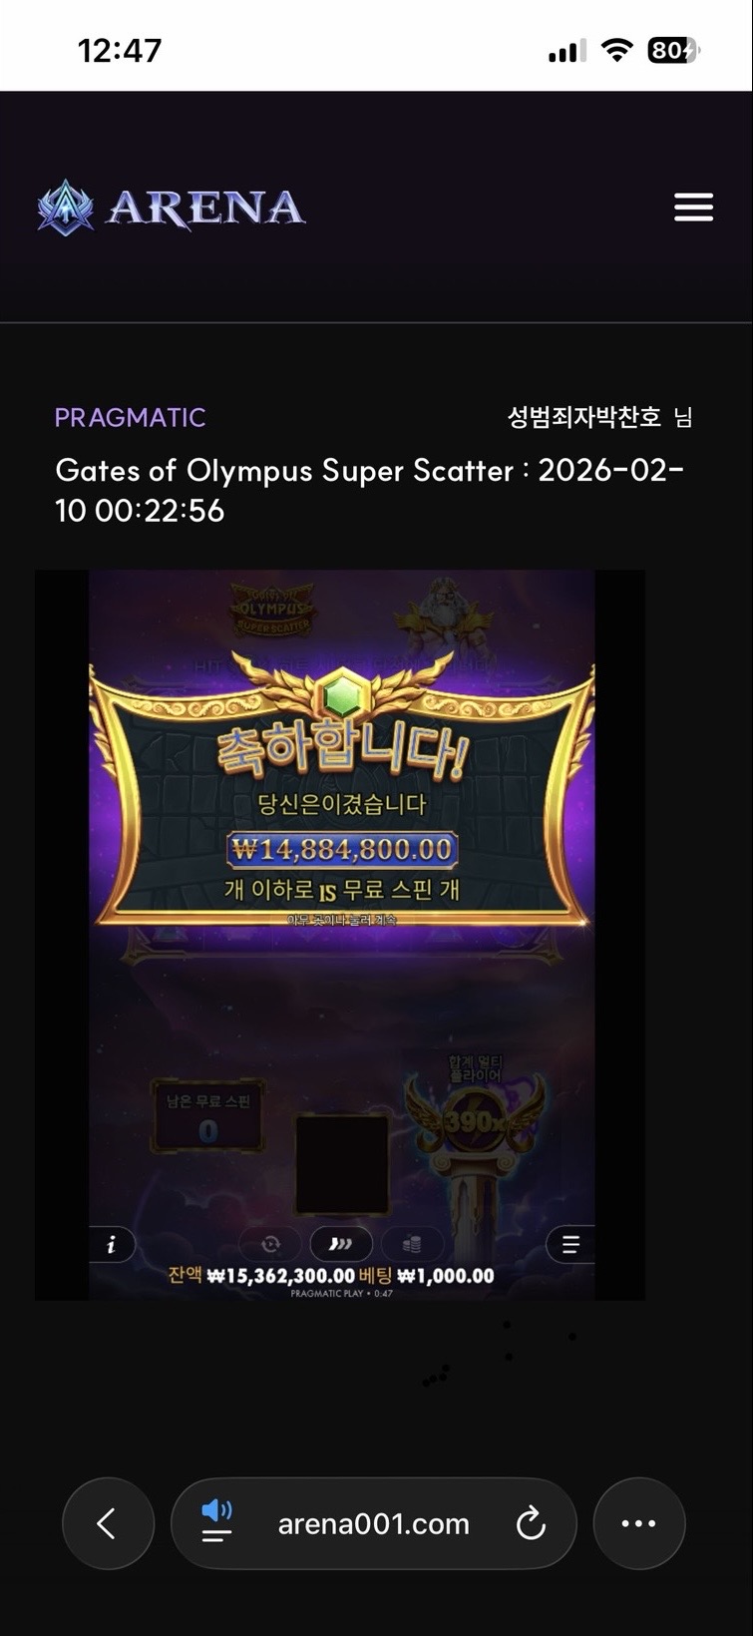753x1636 pixels.
Task: Select the PRAGMATIC provider label
Action: click(x=130, y=417)
